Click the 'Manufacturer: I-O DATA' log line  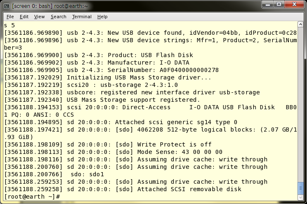click(97, 62)
